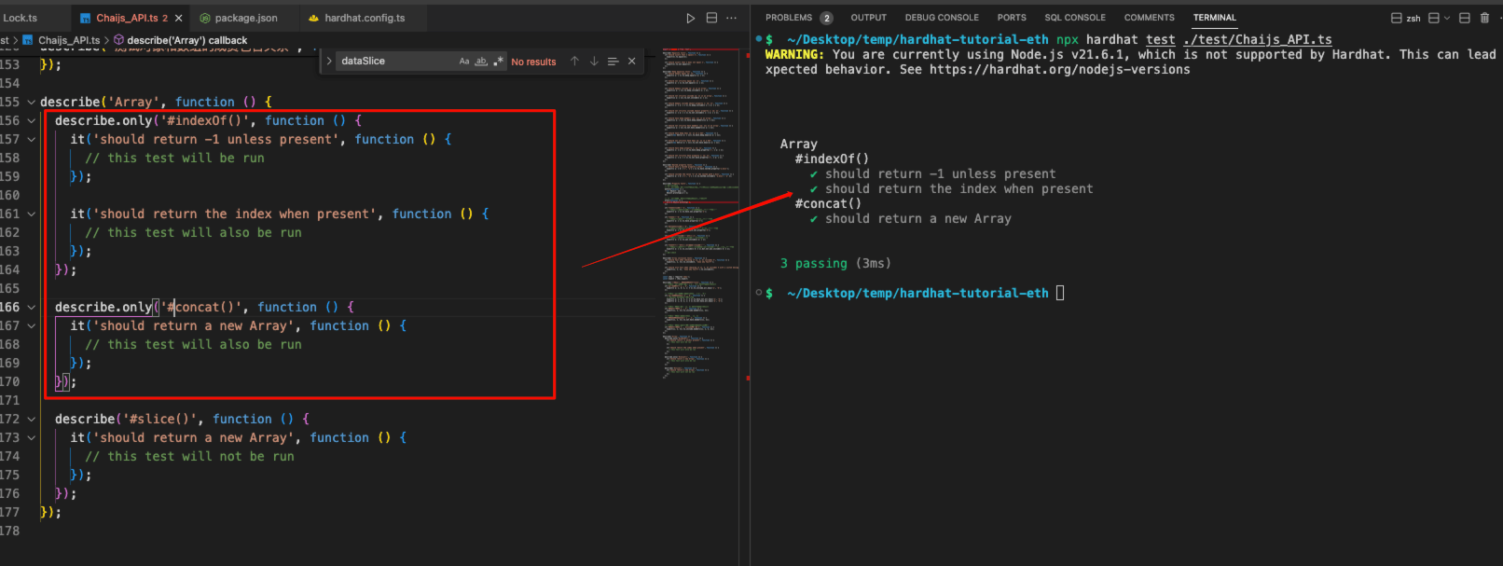
Task: Click the describe('Array') callback breadcrumb
Action: point(180,40)
